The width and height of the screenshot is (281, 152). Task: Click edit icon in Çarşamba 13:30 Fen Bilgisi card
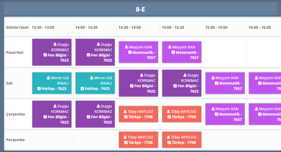pyautogui.click(x=45, y=117)
